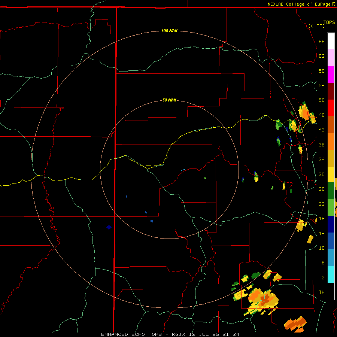
Task: Click the NEXLAB-College of DuPage credit text
Action: pos(299,4)
